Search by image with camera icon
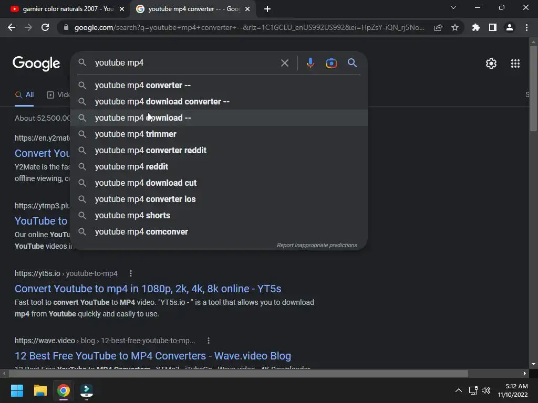538x403 pixels. coord(331,63)
